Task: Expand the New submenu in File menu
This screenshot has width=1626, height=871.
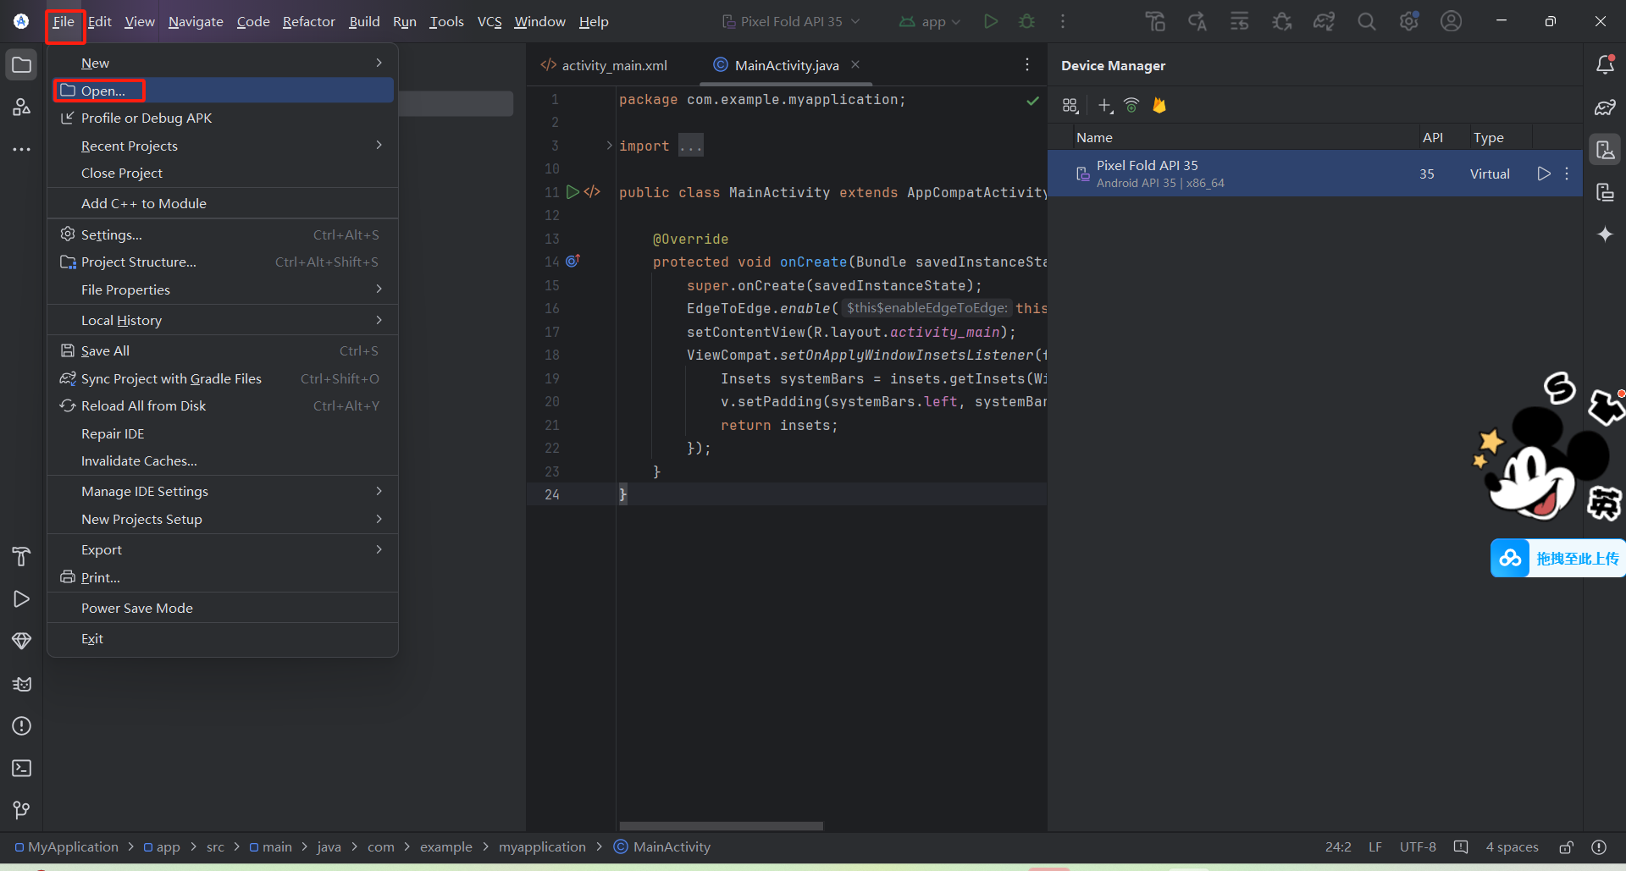Action: (95, 62)
